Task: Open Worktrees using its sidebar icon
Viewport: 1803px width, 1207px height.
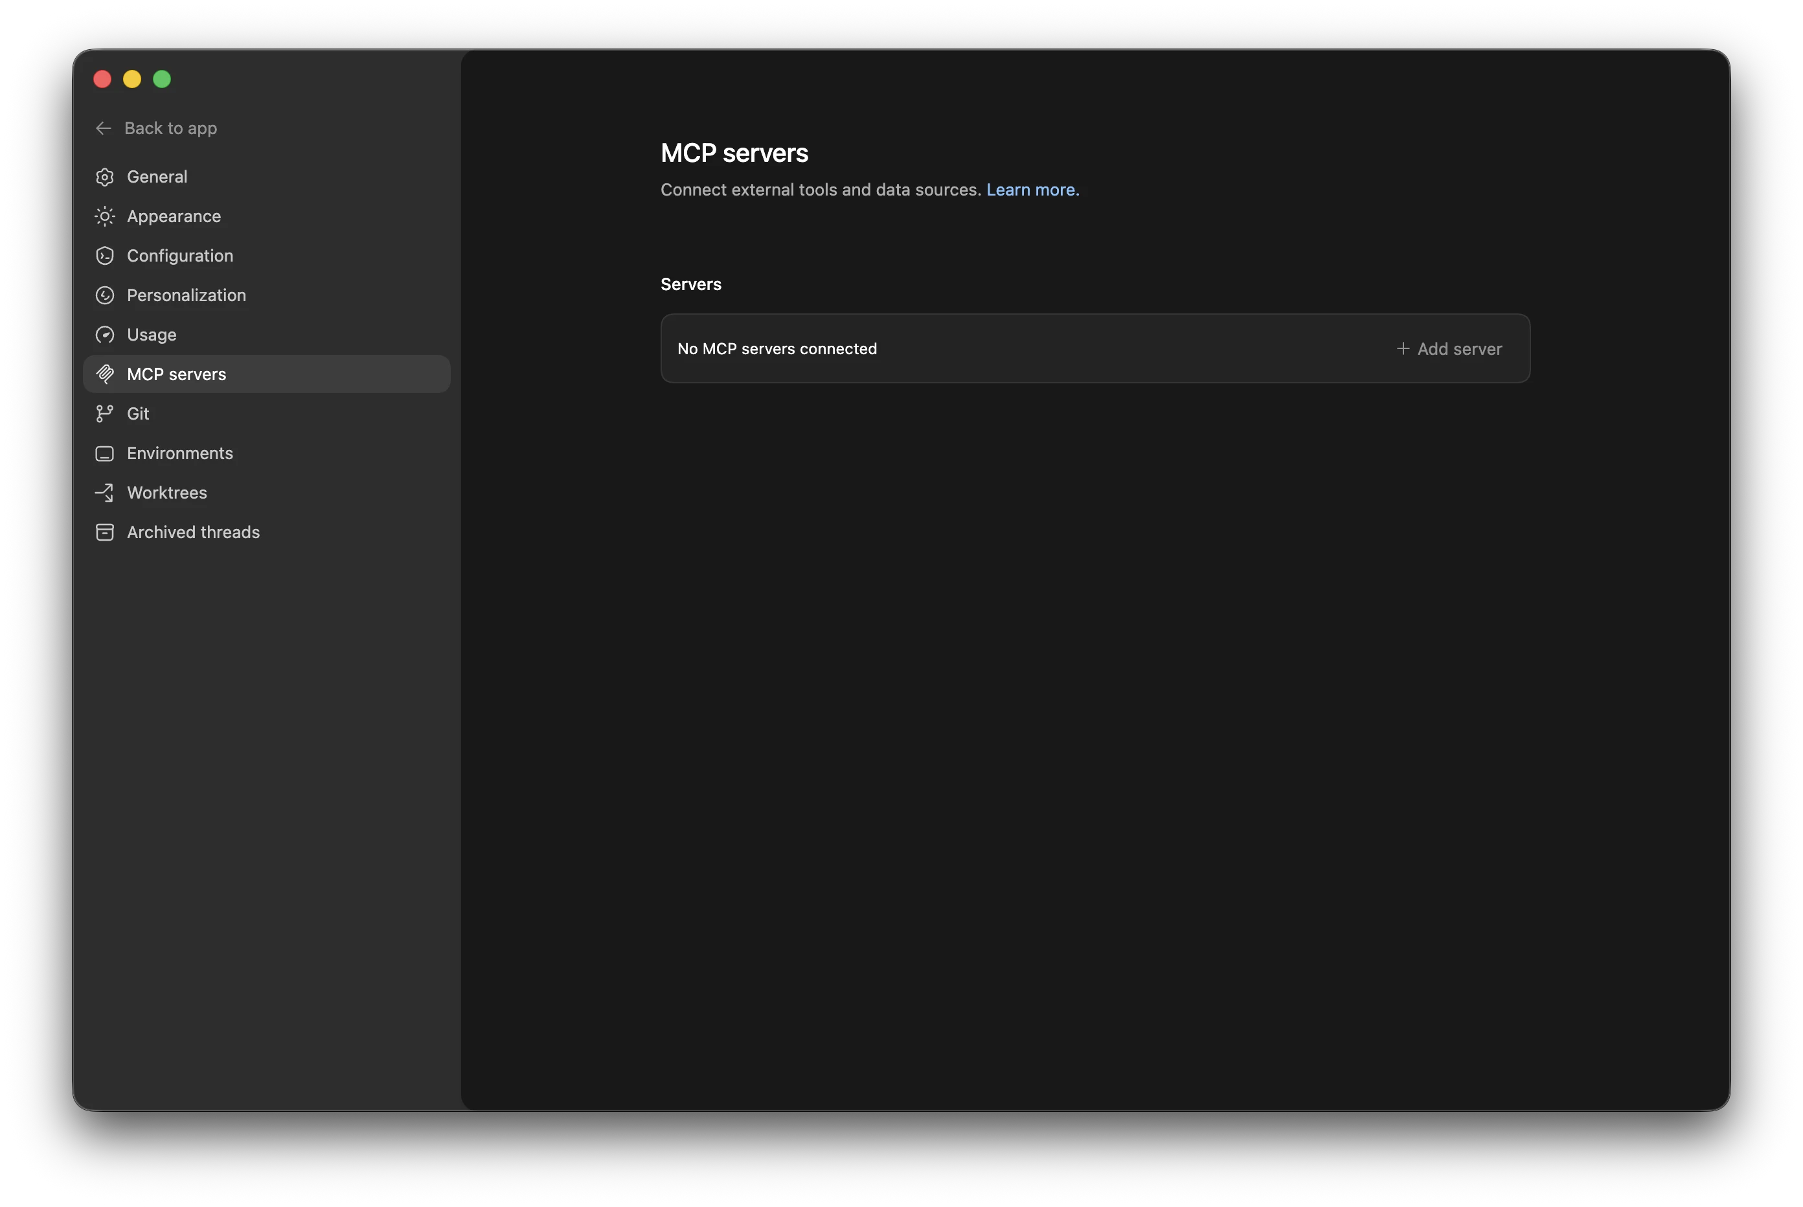Action: [x=105, y=493]
